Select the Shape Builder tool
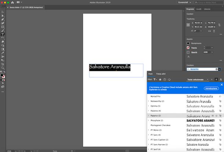The image size is (224, 152). point(3,45)
